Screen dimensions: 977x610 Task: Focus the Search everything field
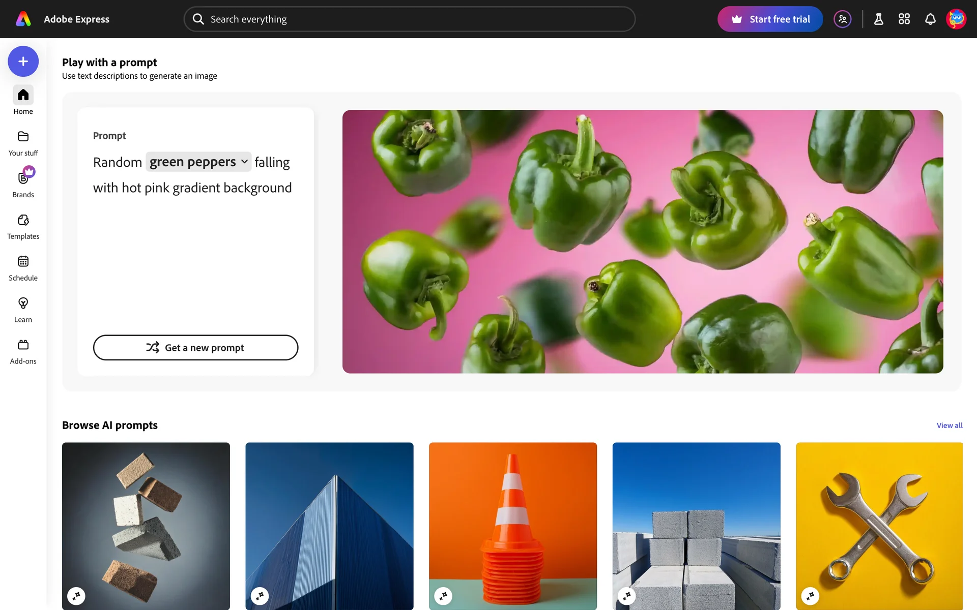click(409, 19)
